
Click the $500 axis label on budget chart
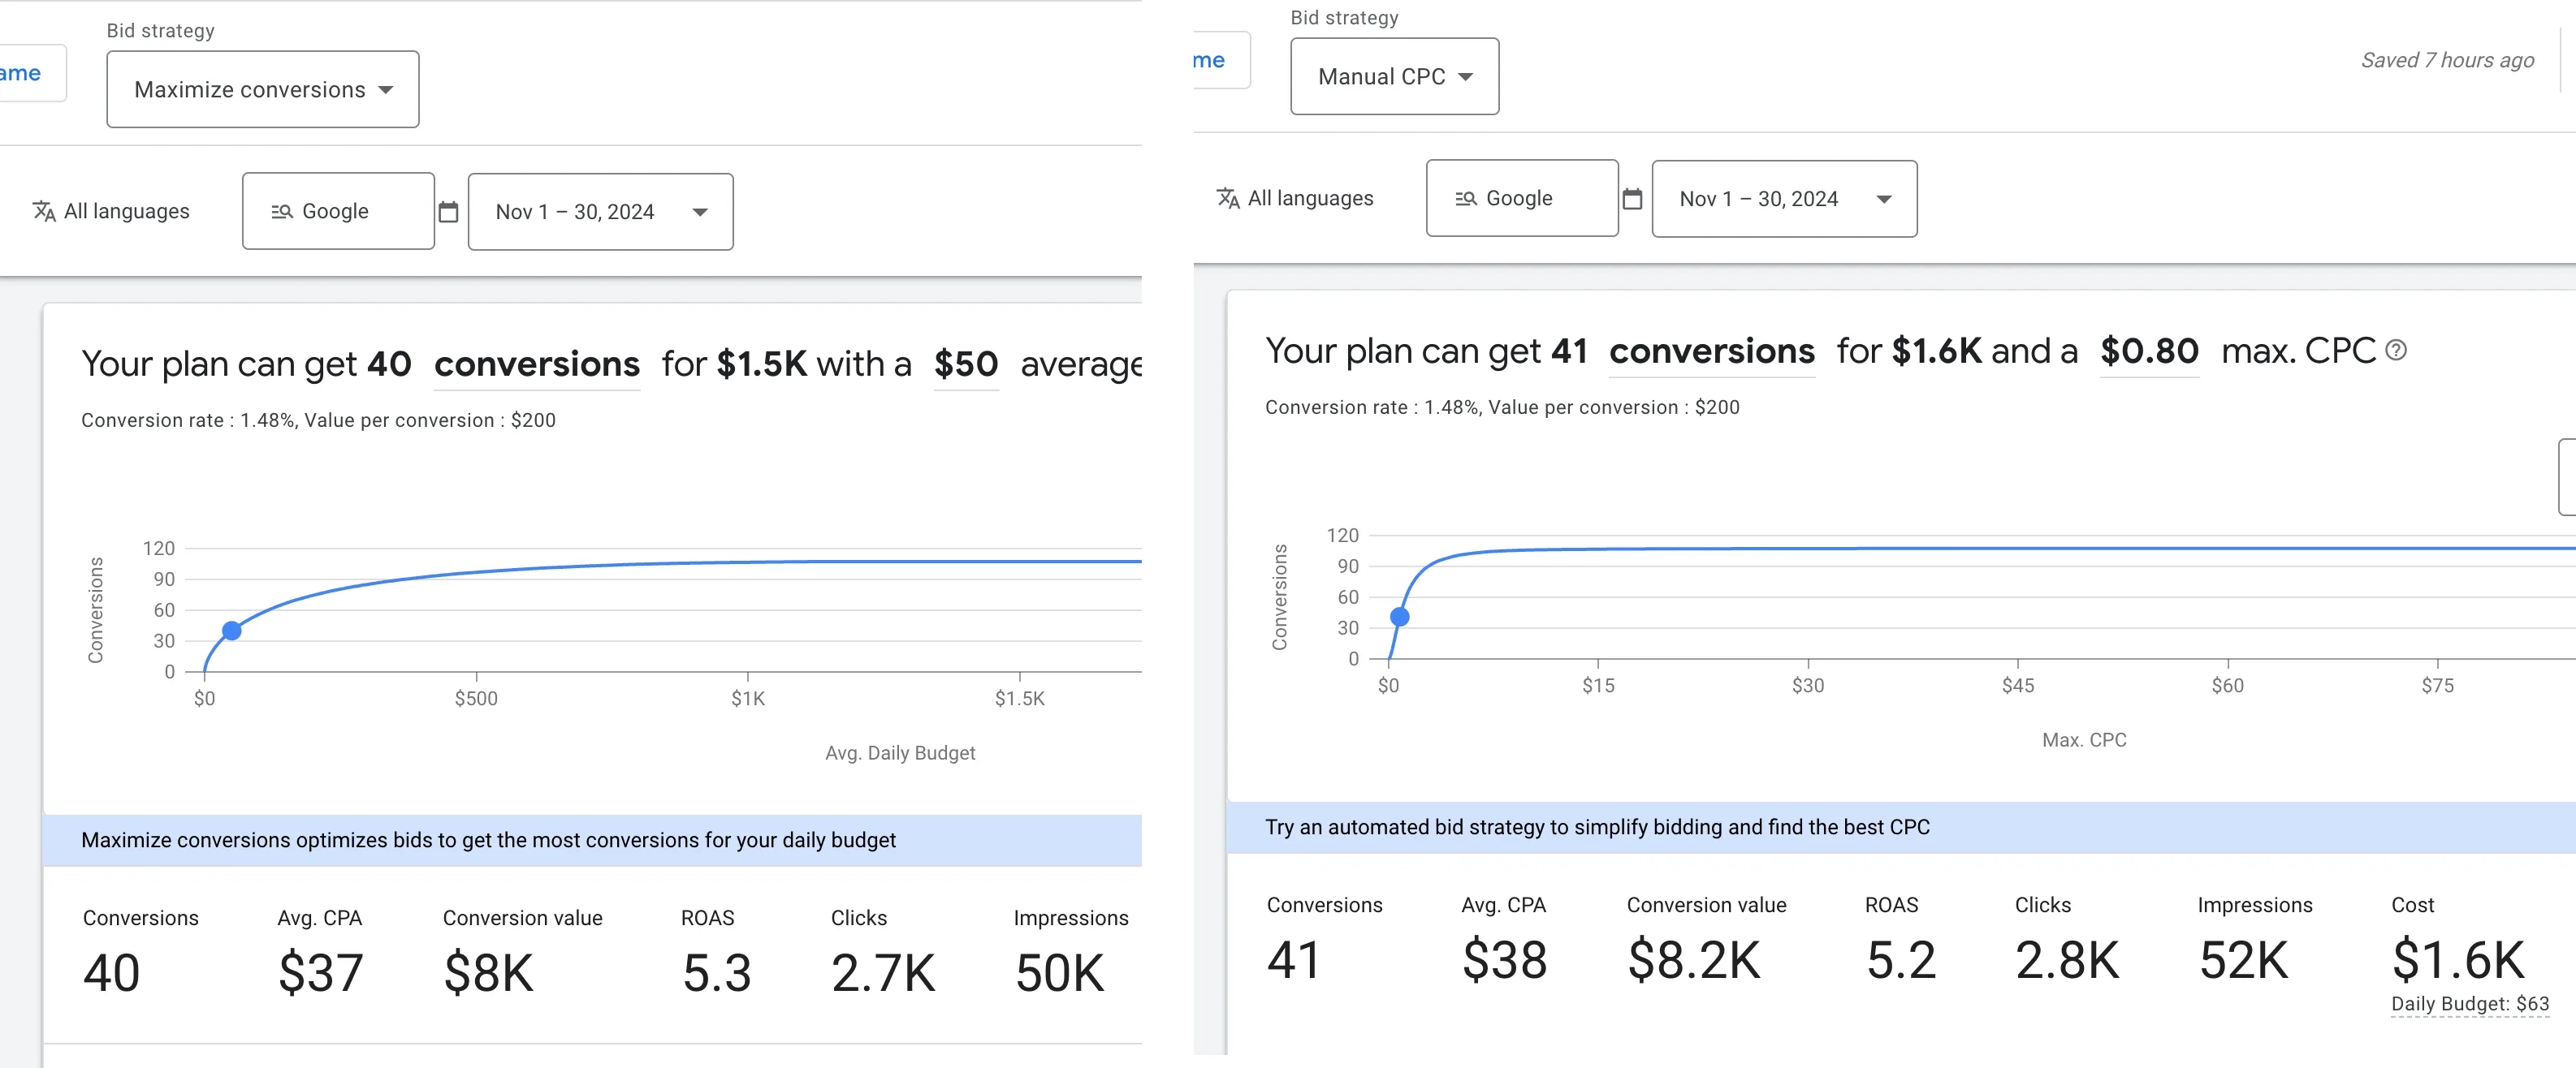tap(476, 699)
